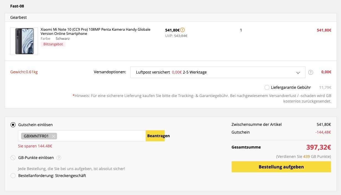Click the Blitzangebot tag
Image resolution: width=341 pixels, height=195 pixels.
53,44
